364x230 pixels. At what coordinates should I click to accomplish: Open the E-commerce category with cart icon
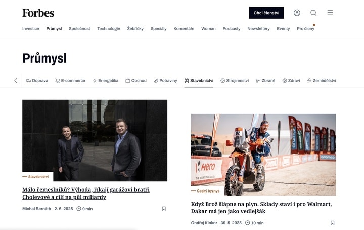click(70, 81)
